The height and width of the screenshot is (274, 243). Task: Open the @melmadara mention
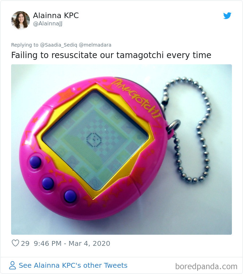click(95, 45)
